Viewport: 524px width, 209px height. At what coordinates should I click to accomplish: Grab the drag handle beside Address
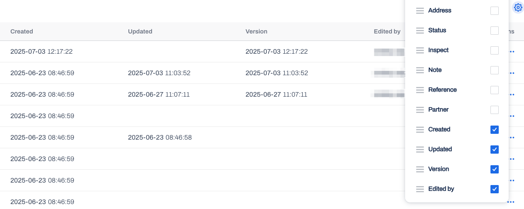[x=420, y=11]
